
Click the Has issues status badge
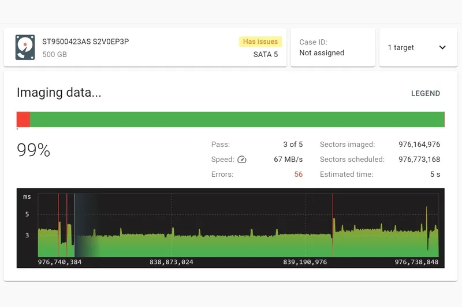(260, 41)
